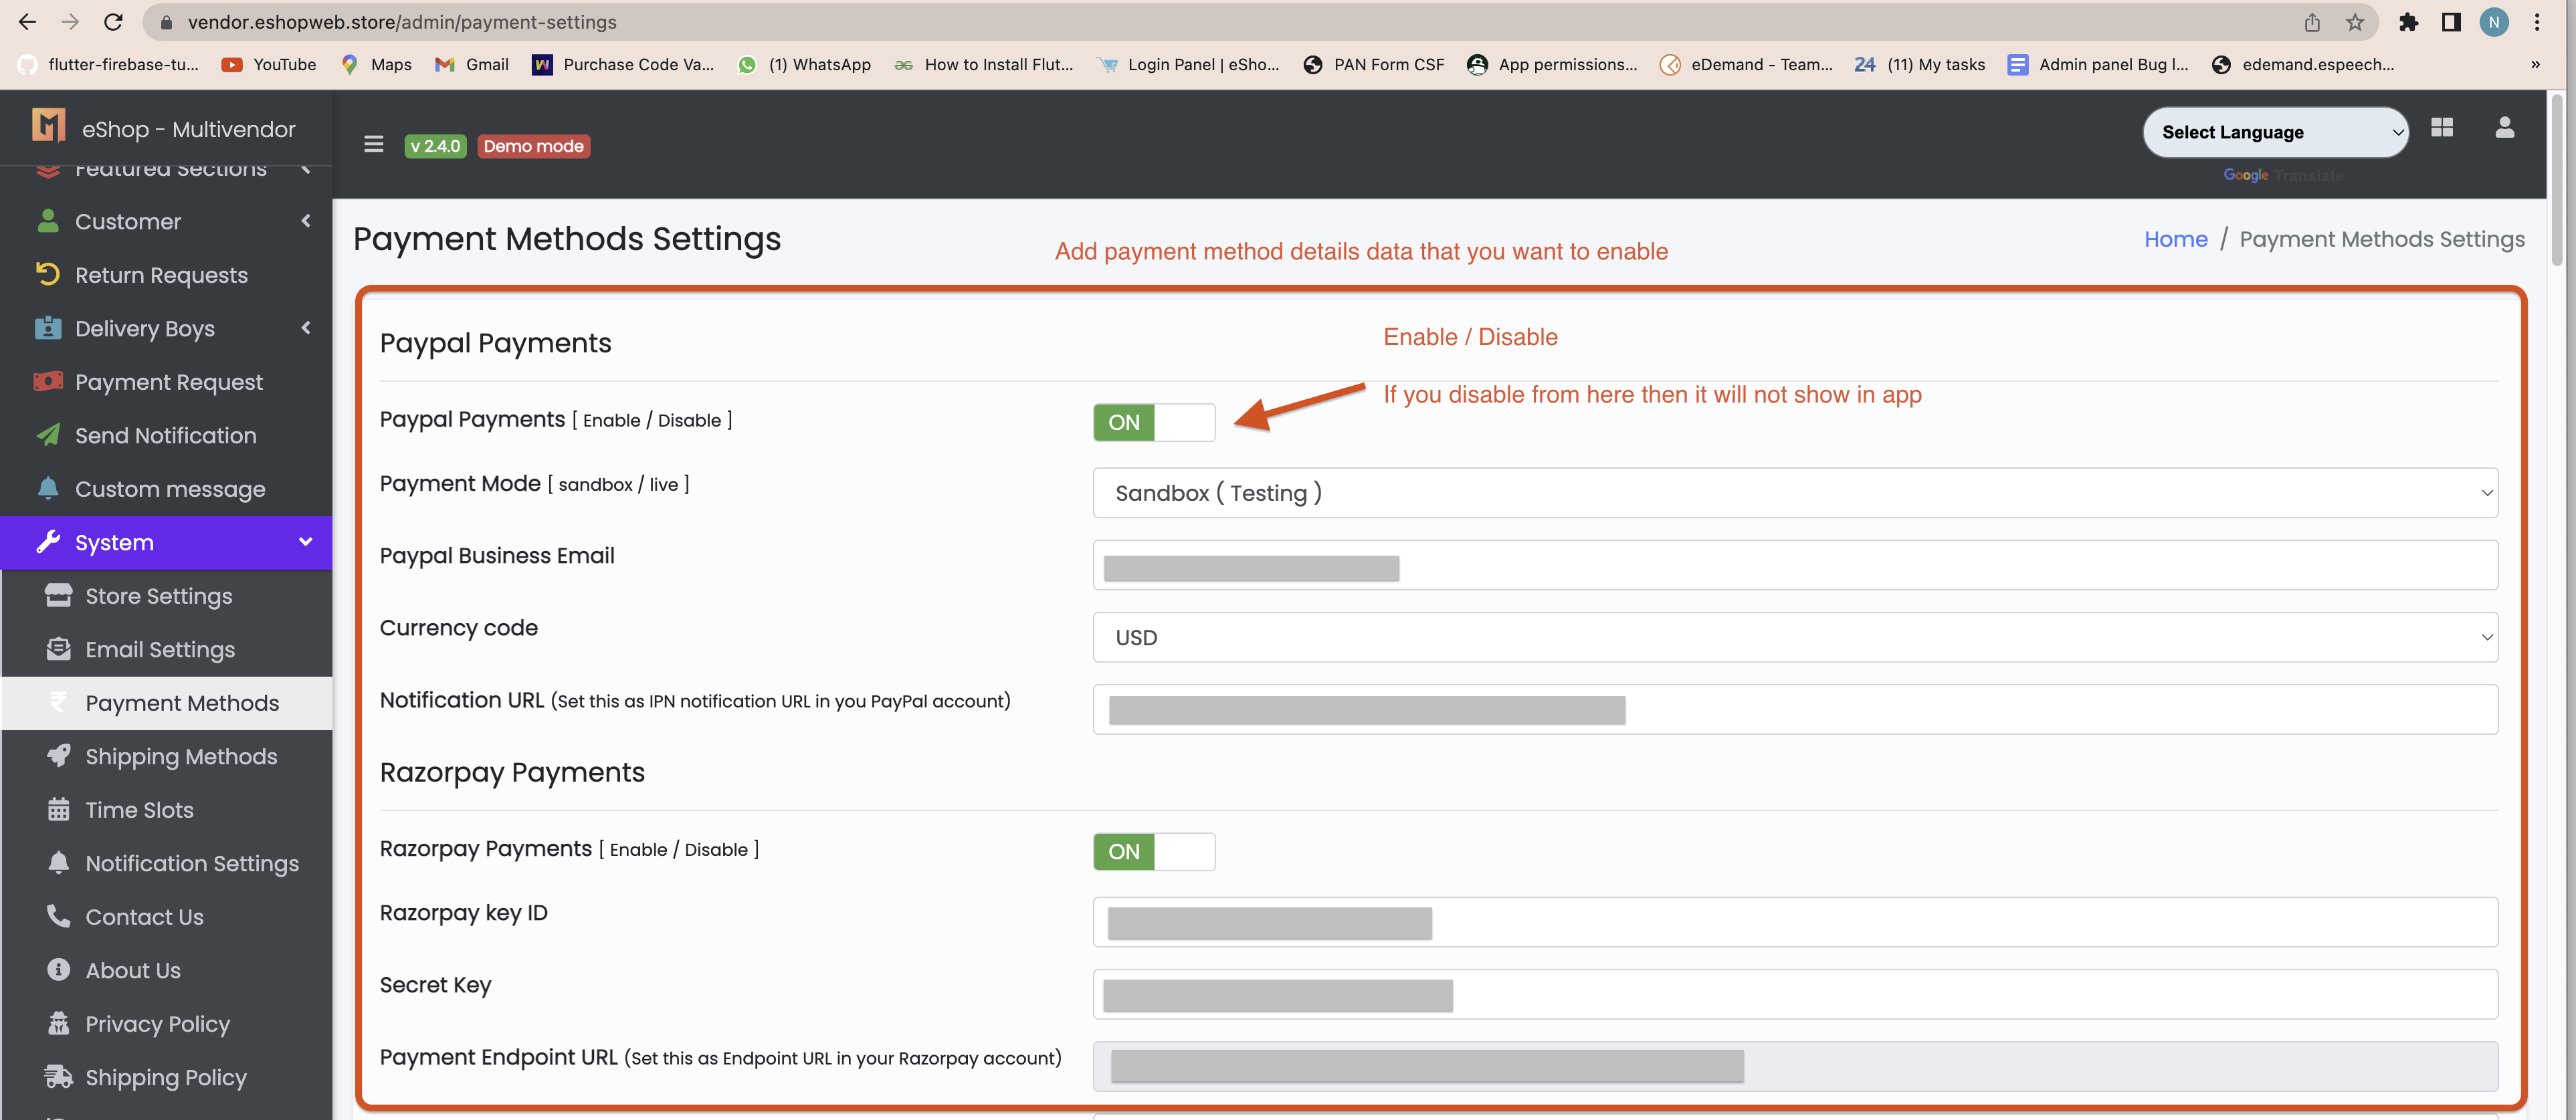Open Email Settings in sidebar

tap(160, 649)
